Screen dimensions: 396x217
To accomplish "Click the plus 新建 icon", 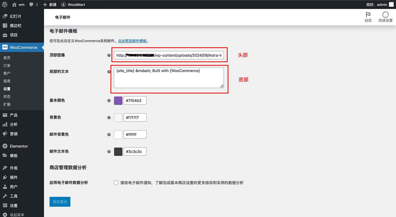I will click(45, 5).
